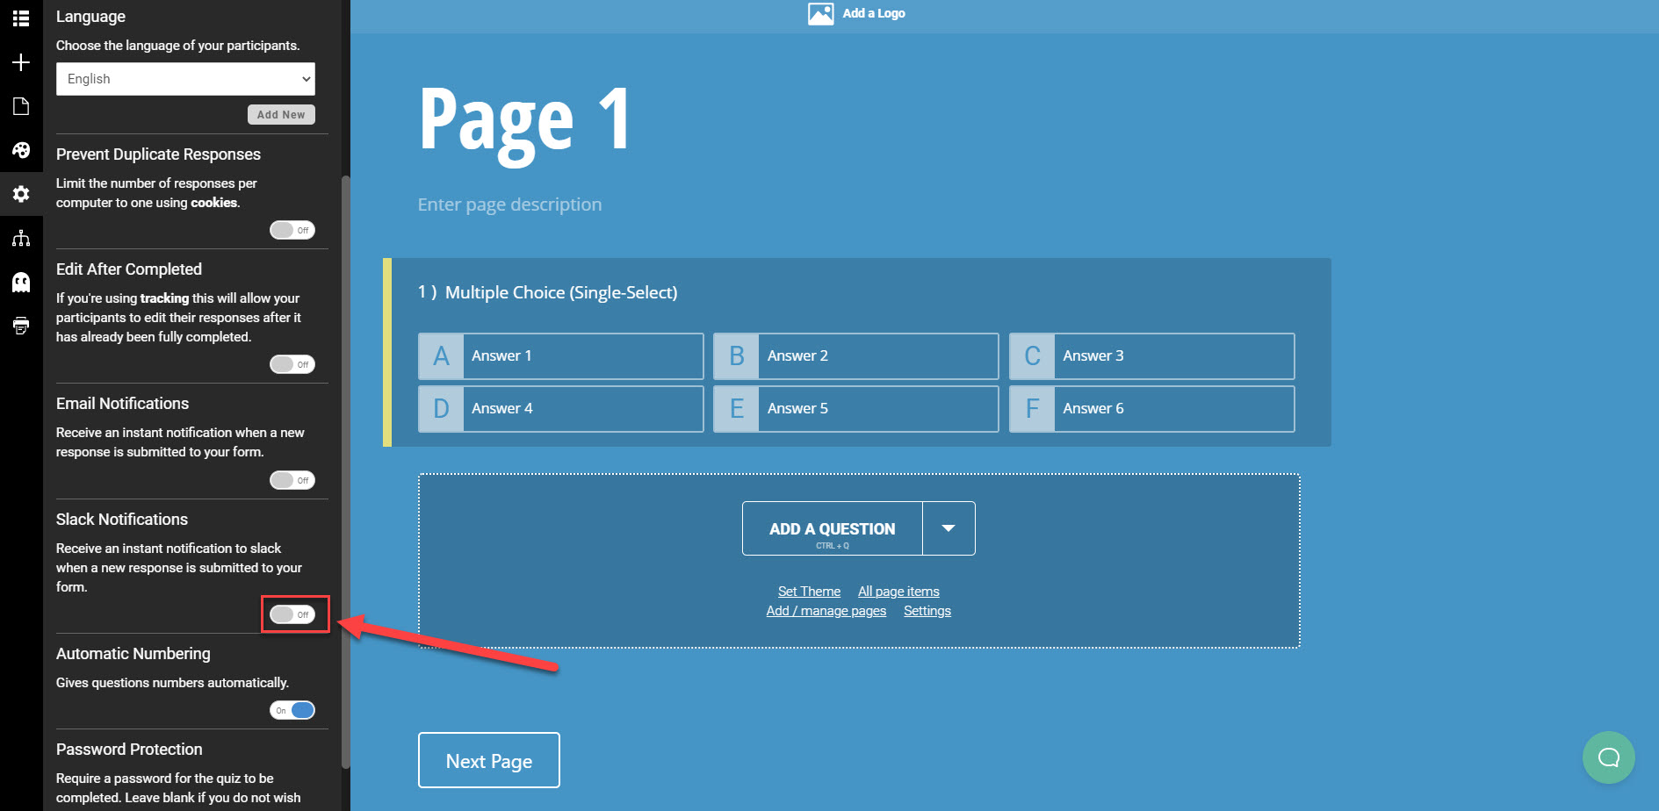
Task: Open the chat support bubble icon
Action: pyautogui.click(x=1608, y=757)
